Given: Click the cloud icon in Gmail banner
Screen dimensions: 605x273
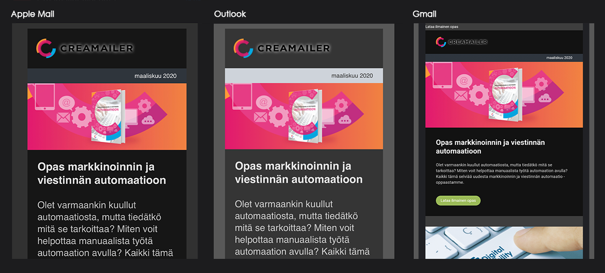Looking at the screenshot, I should [546, 98].
